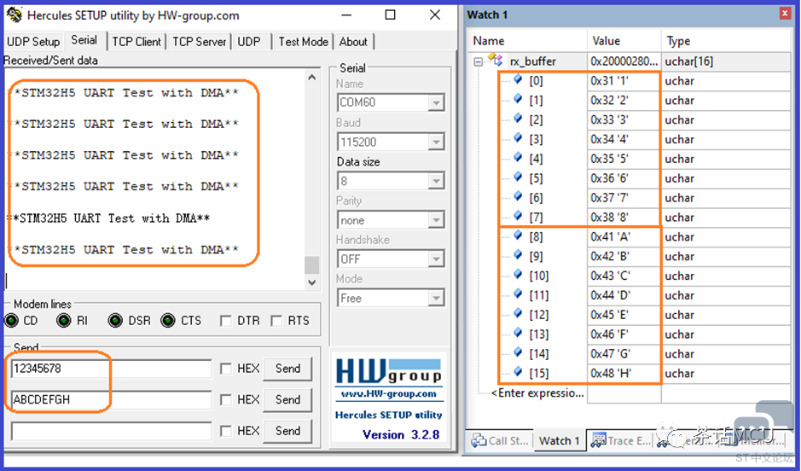Open the Handshake OFF dropdown
The width and height of the screenshot is (801, 471).
436,259
